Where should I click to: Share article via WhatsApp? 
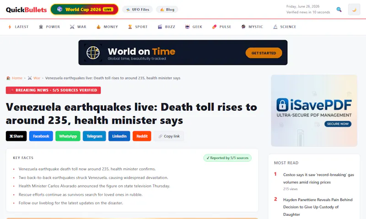tap(68, 136)
